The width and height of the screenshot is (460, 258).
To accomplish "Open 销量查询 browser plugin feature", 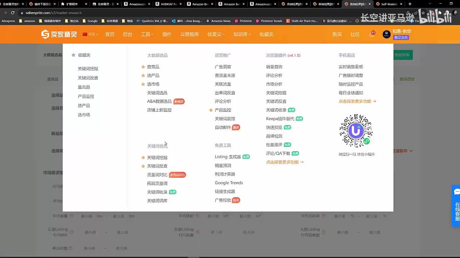I will pyautogui.click(x=274, y=67).
